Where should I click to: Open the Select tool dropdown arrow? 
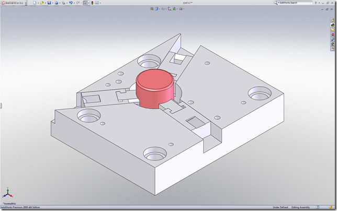[x=88, y=3]
